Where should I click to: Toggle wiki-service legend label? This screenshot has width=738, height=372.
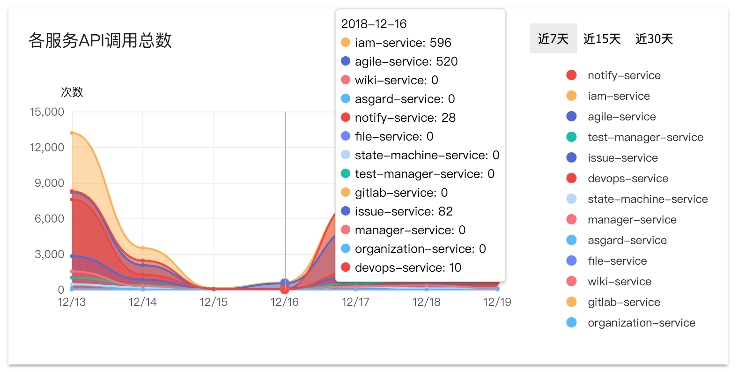pos(619,282)
